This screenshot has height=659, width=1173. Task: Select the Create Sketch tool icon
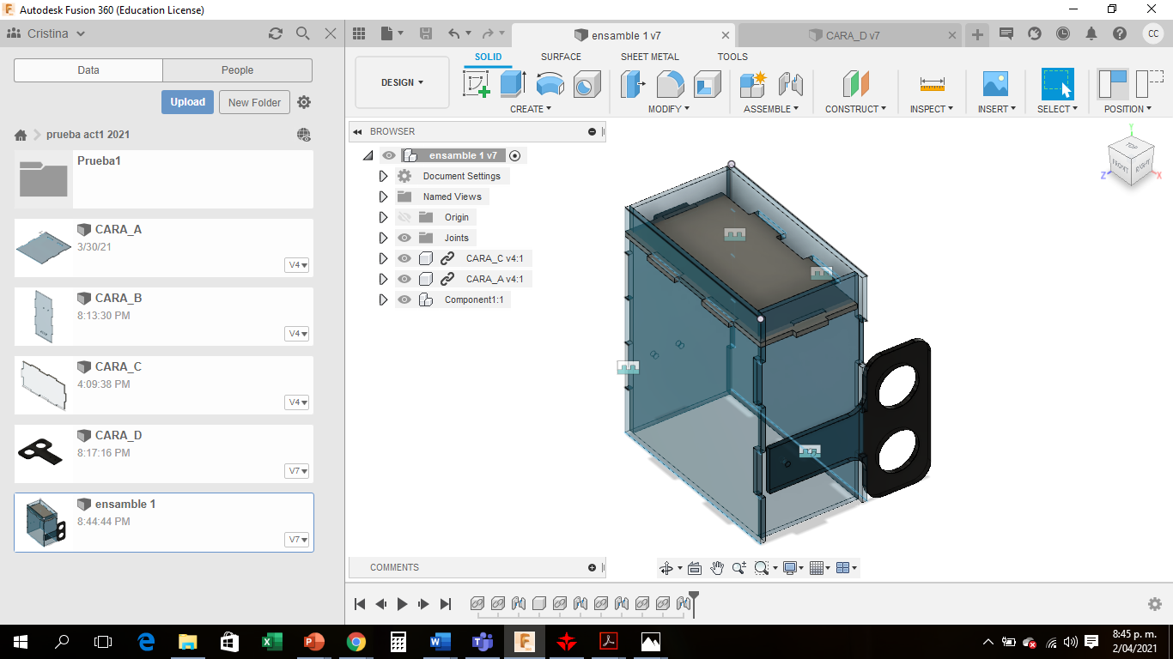click(476, 84)
